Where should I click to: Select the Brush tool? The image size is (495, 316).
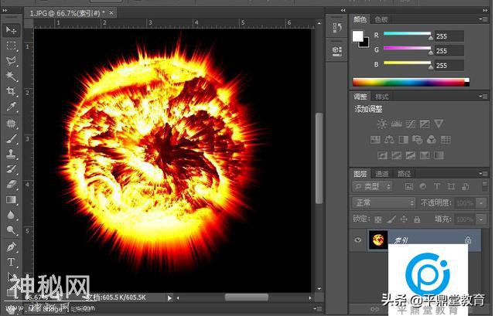(x=11, y=138)
